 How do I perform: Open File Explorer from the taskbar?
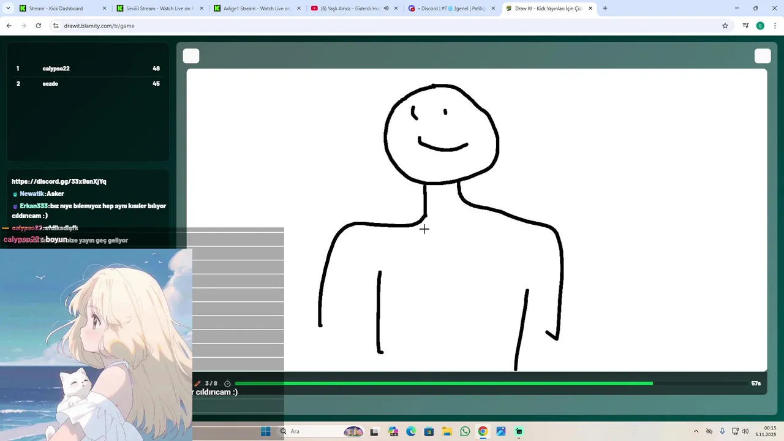click(x=447, y=431)
